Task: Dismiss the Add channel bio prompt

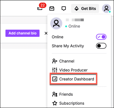Action: tap(46, 33)
